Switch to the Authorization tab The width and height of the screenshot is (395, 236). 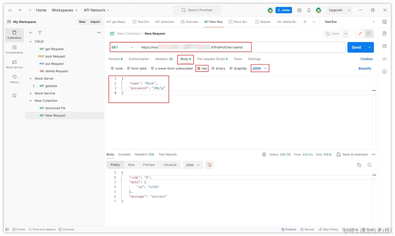(x=139, y=59)
